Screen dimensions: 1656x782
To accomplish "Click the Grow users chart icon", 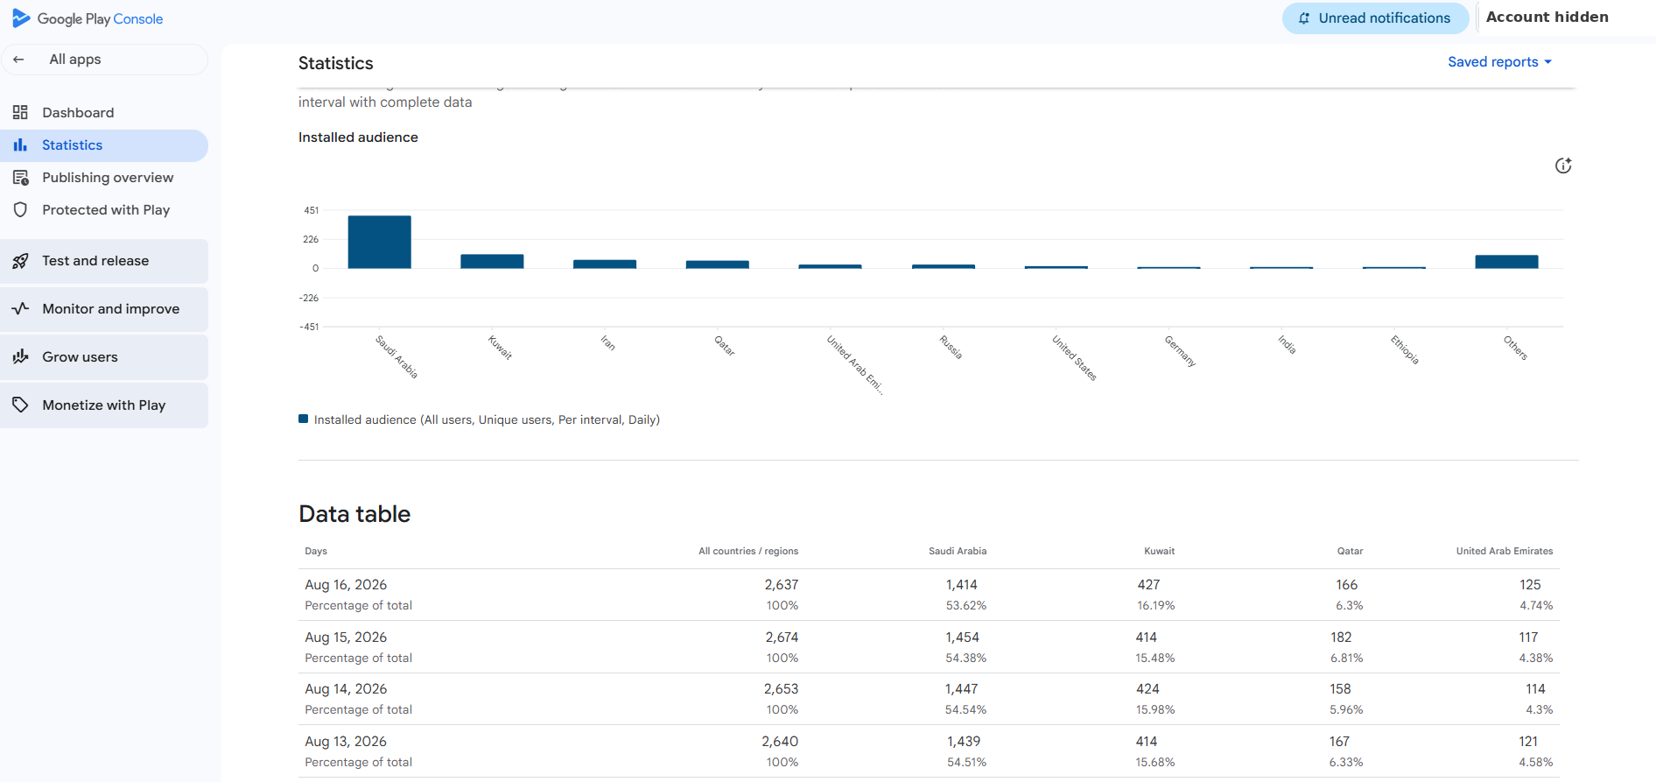I will (20, 356).
